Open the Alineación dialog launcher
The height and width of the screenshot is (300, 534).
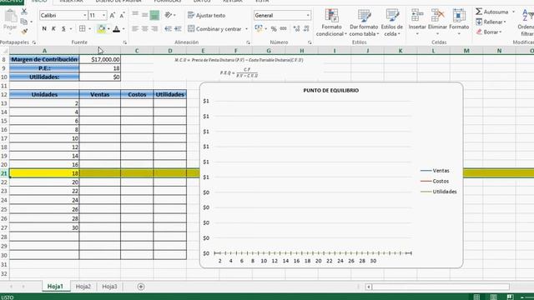[248, 42]
